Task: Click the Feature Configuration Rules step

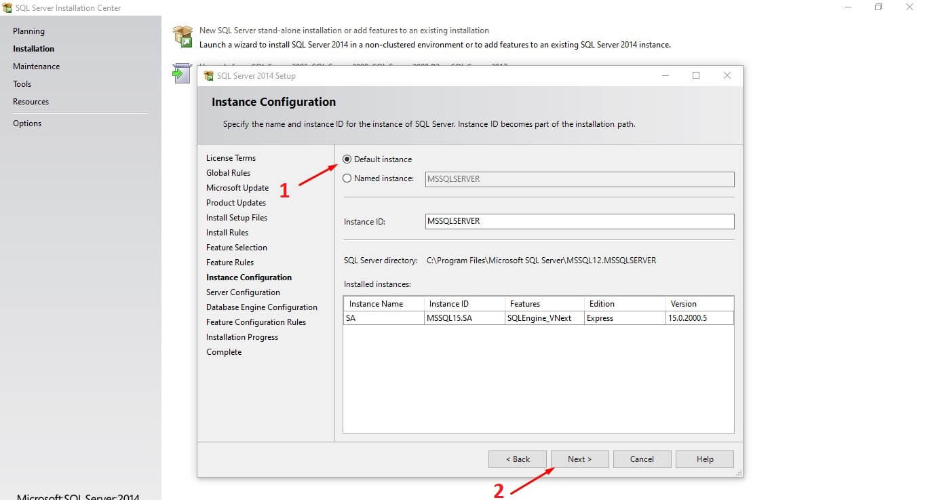Action: [x=256, y=322]
